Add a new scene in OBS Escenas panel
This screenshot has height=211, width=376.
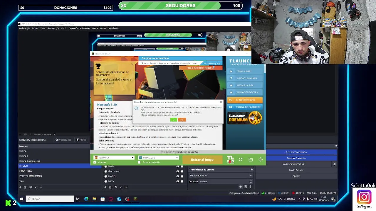tap(21, 187)
